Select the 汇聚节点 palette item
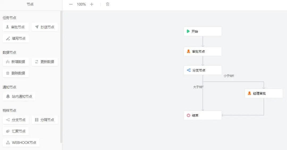The image size is (287, 150). (x=16, y=131)
